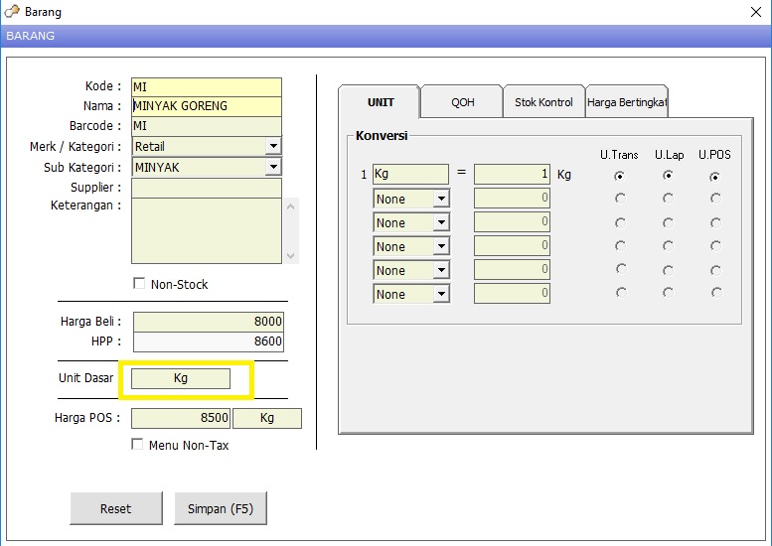Screen dimensions: 772x546
Task: Click the Unit Dasar Kg field
Action: coord(181,378)
